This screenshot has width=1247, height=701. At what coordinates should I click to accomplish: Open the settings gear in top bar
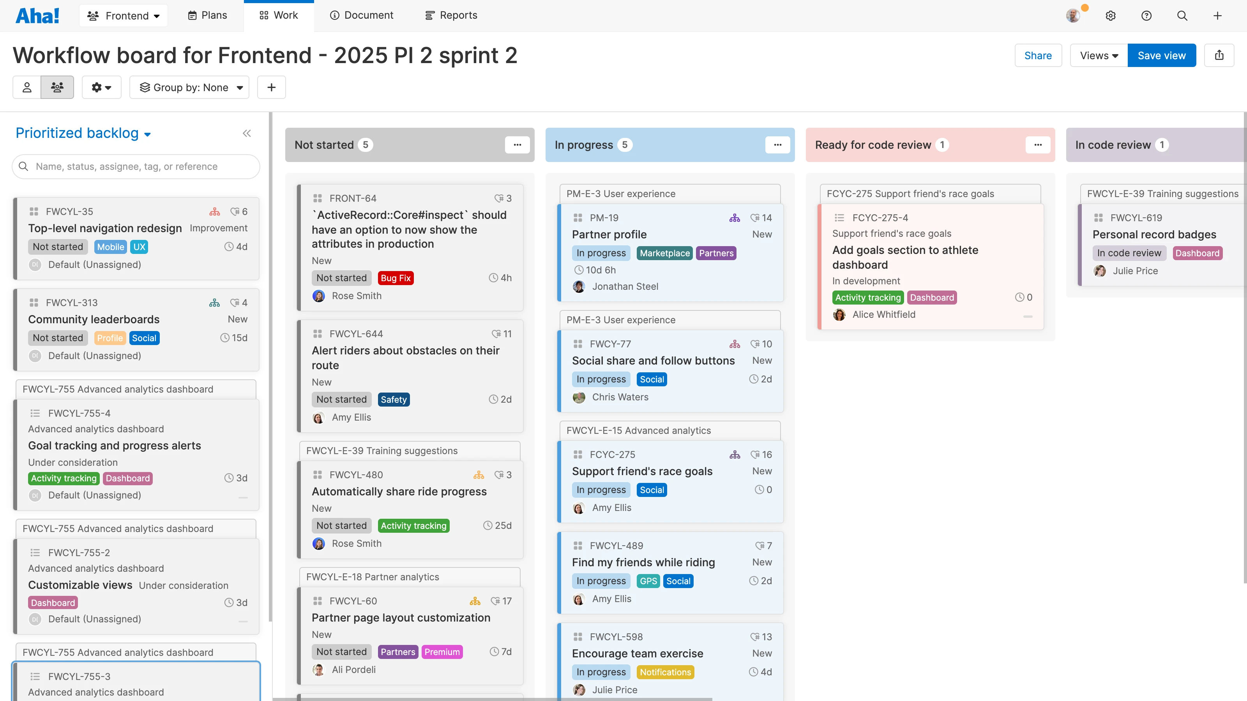pyautogui.click(x=1111, y=16)
